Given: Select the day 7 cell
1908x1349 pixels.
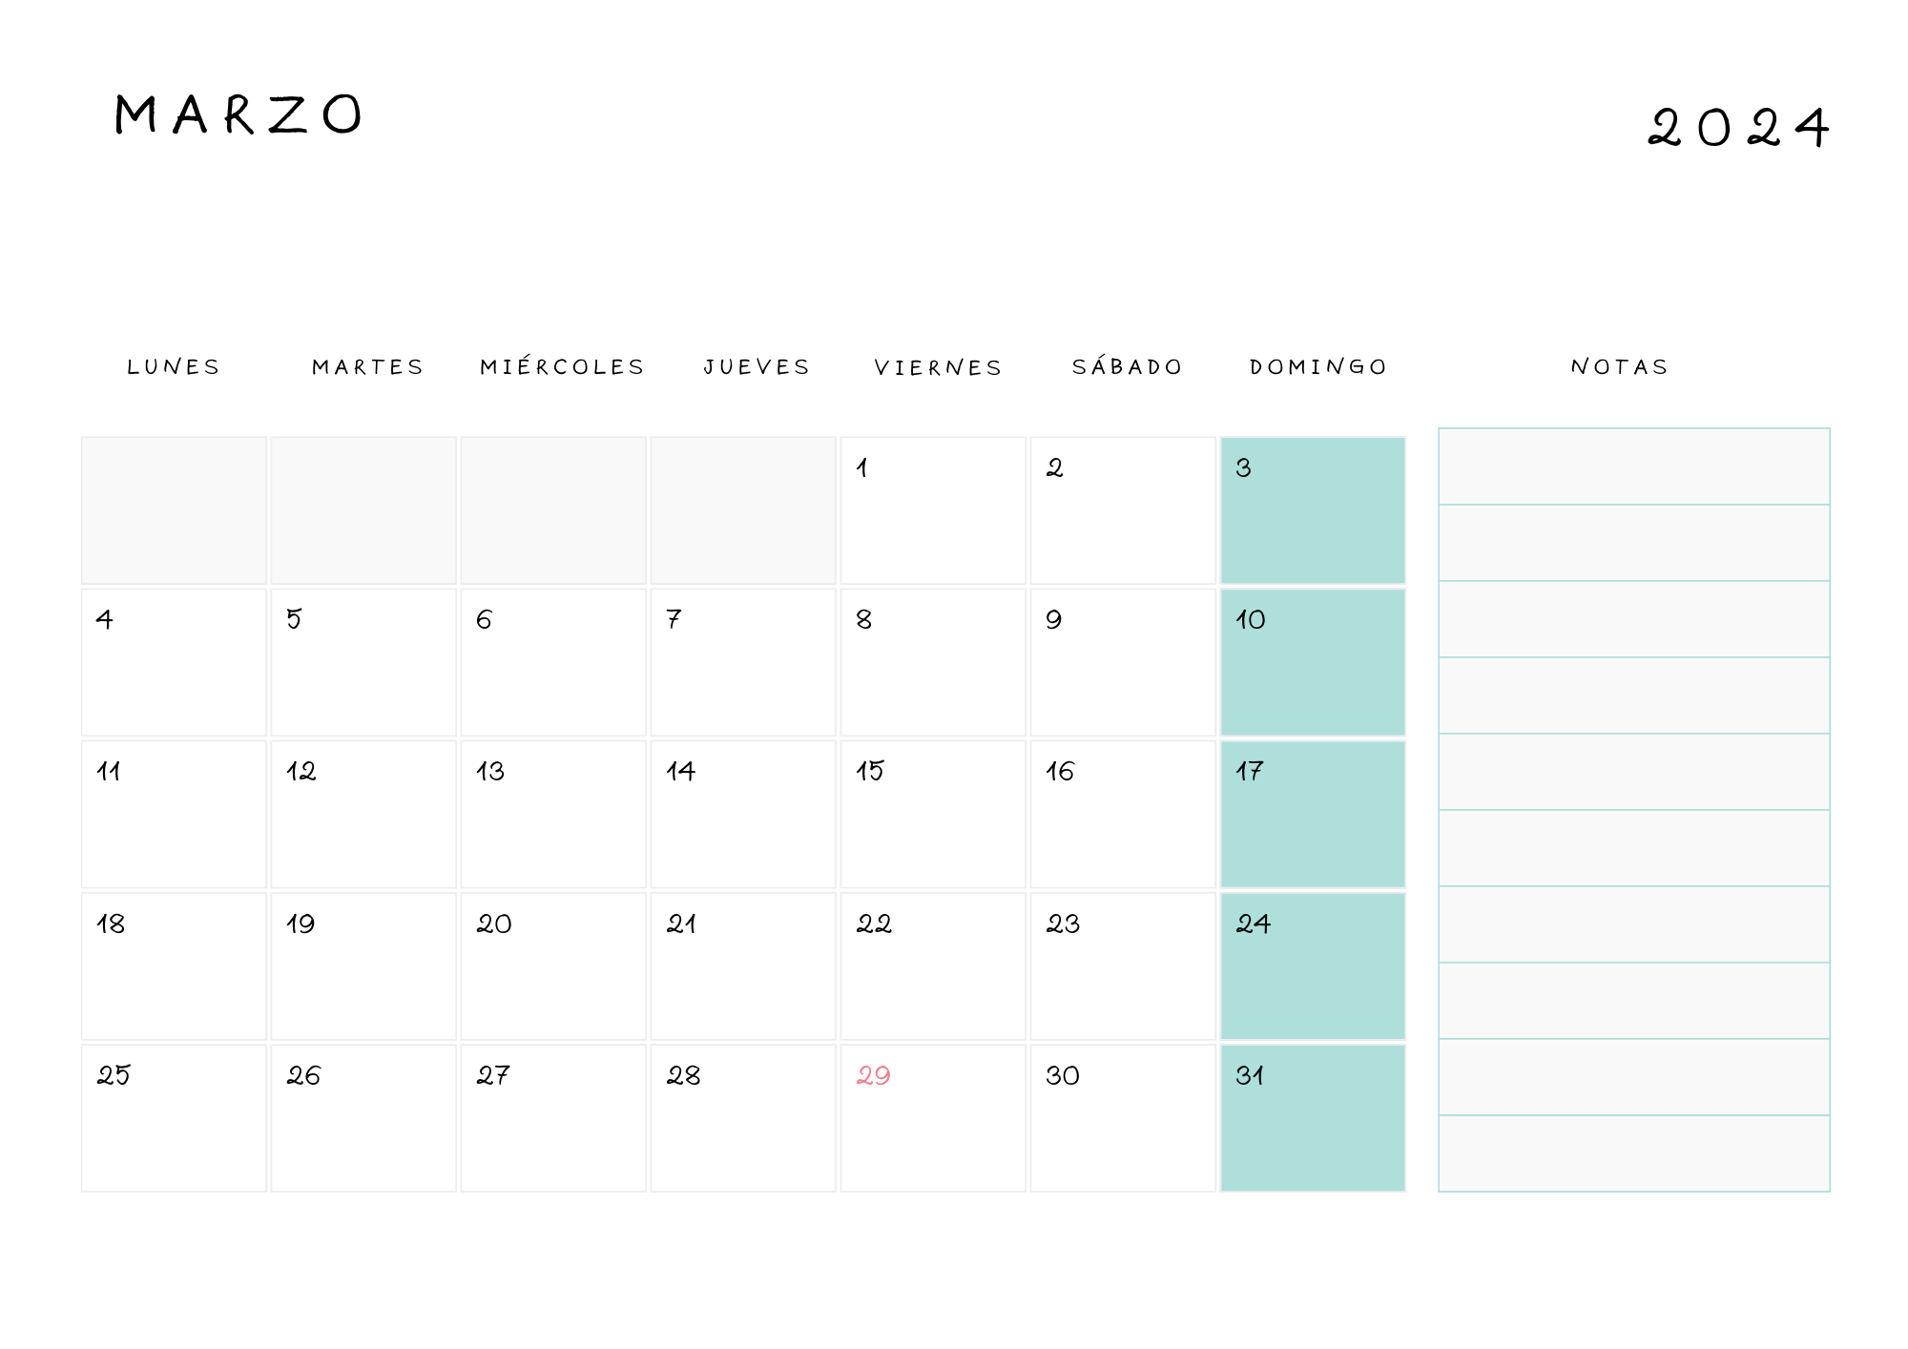Looking at the screenshot, I should [x=742, y=662].
